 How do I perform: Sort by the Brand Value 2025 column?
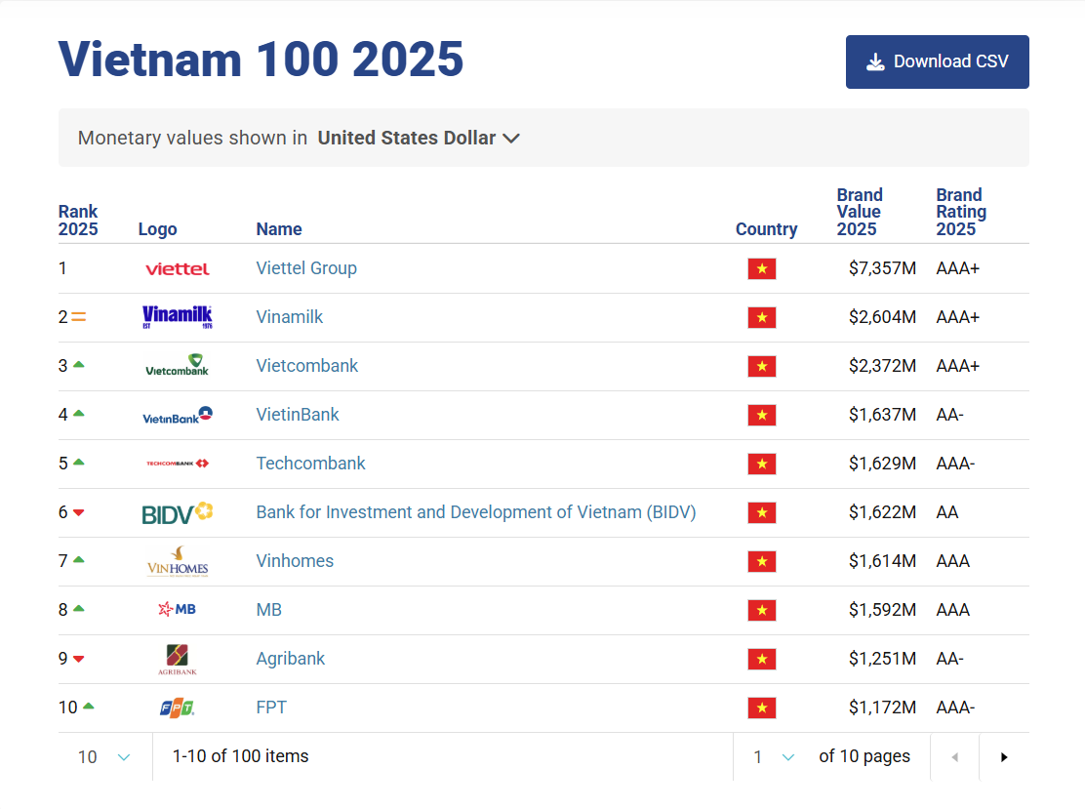tap(860, 210)
